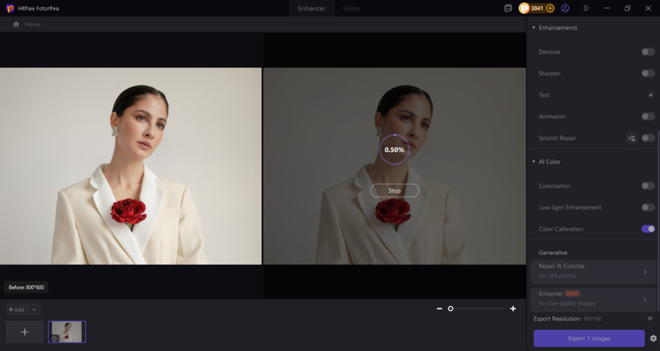Click the gold coin credits icon

point(524,8)
